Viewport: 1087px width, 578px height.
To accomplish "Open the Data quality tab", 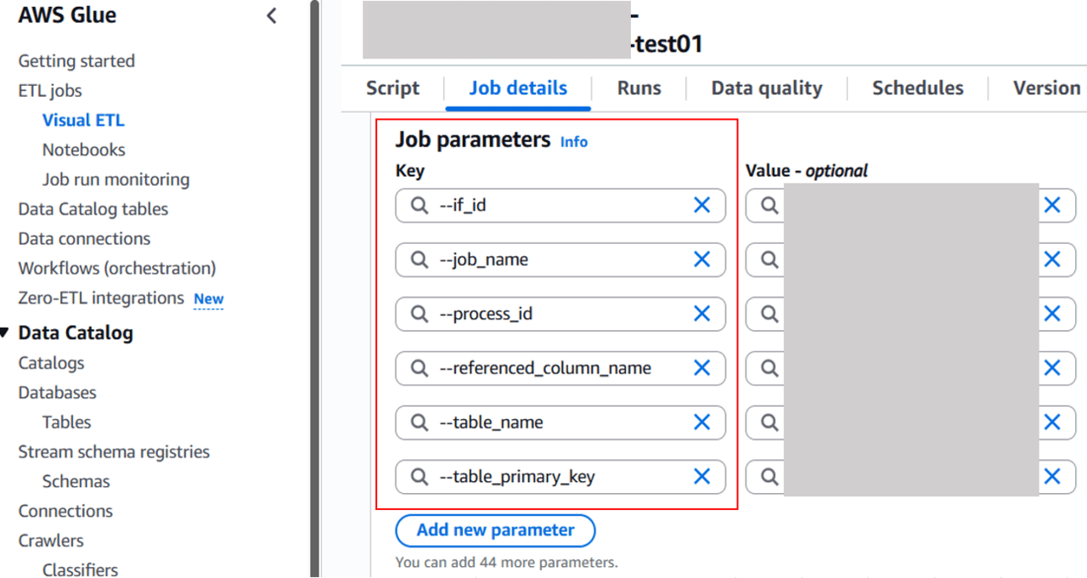I will tap(766, 88).
